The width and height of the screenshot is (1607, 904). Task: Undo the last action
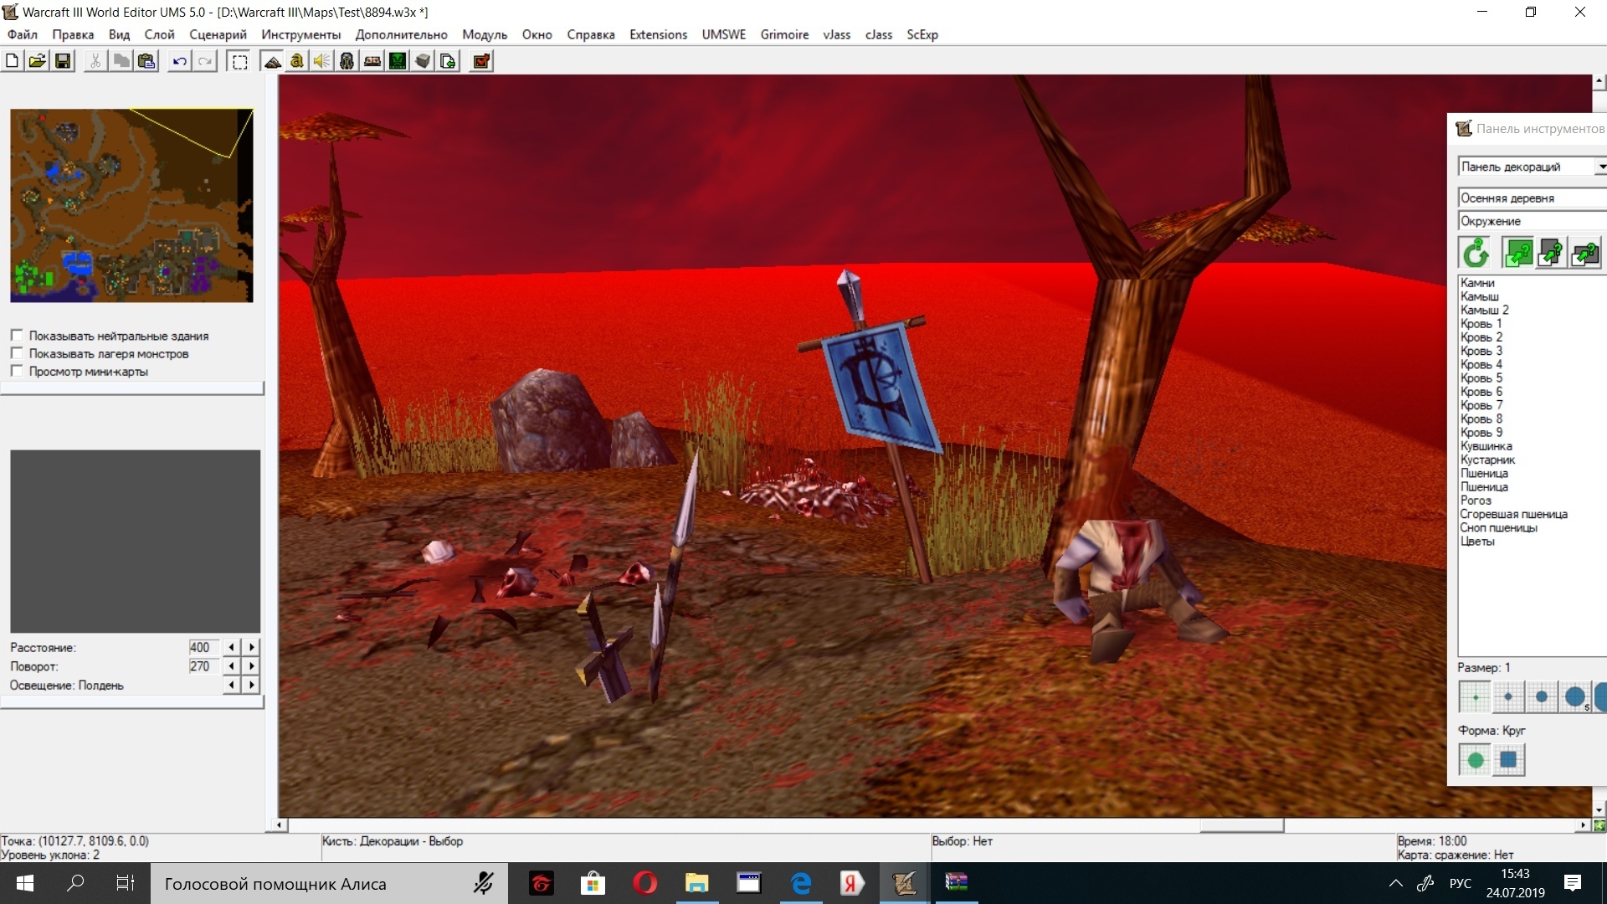179,61
